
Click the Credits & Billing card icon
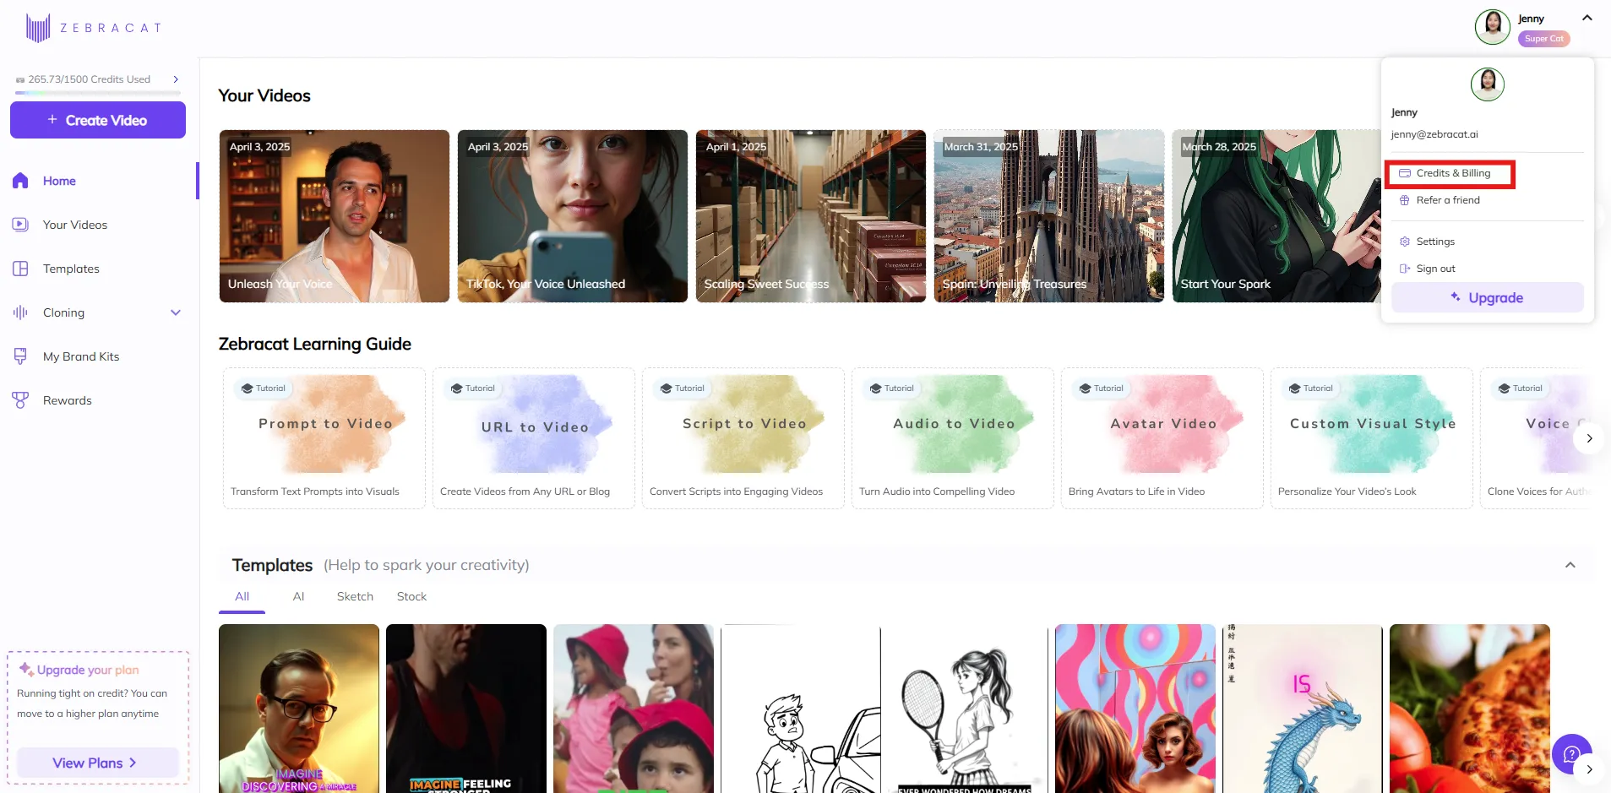[x=1405, y=173]
